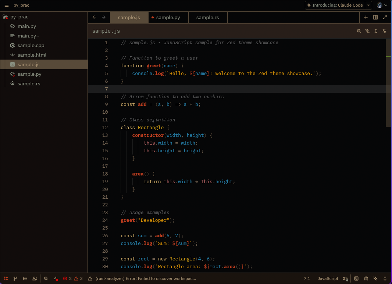Change the JavaScript language selector

click(x=328, y=278)
